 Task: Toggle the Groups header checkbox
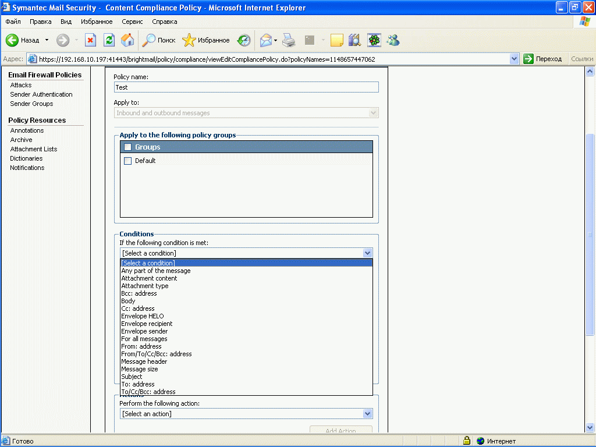(127, 147)
